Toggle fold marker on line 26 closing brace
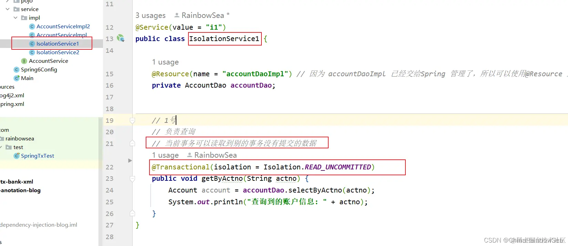 tap(132, 213)
